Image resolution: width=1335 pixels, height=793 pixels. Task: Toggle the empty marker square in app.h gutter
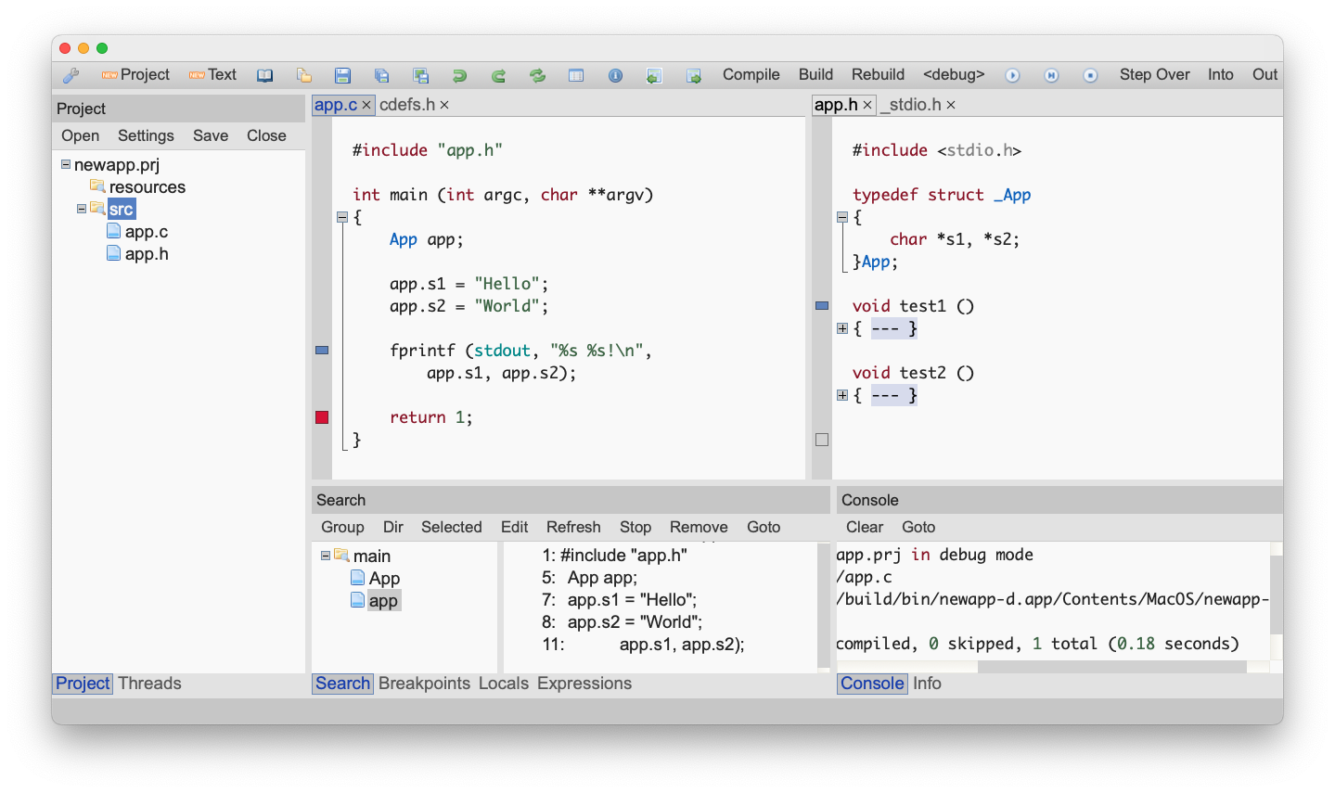[821, 440]
